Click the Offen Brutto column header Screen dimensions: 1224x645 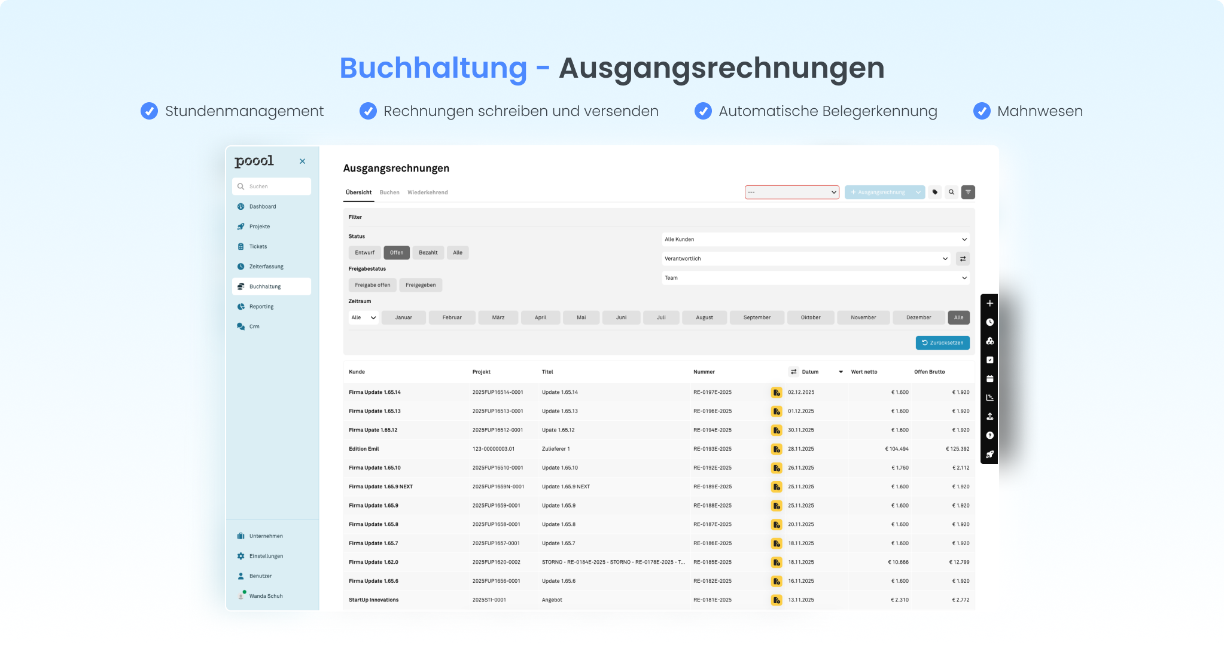pyautogui.click(x=930, y=372)
